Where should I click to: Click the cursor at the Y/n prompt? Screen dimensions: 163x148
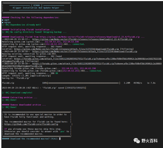click(60, 139)
